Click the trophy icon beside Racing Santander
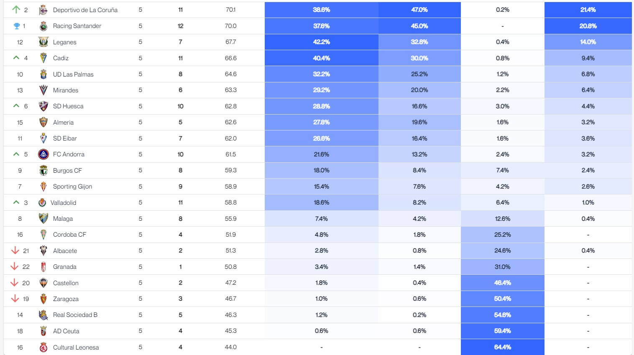 click(17, 26)
